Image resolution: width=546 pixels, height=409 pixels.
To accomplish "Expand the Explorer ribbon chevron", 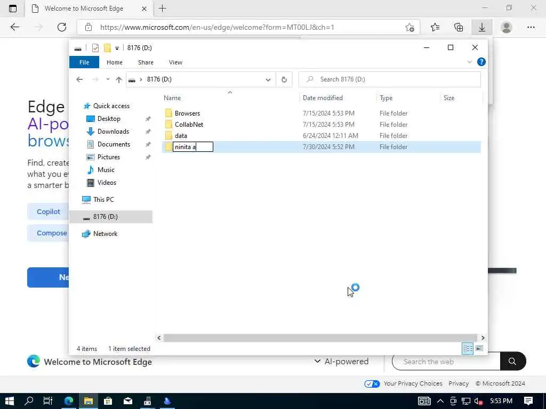I will click(469, 62).
